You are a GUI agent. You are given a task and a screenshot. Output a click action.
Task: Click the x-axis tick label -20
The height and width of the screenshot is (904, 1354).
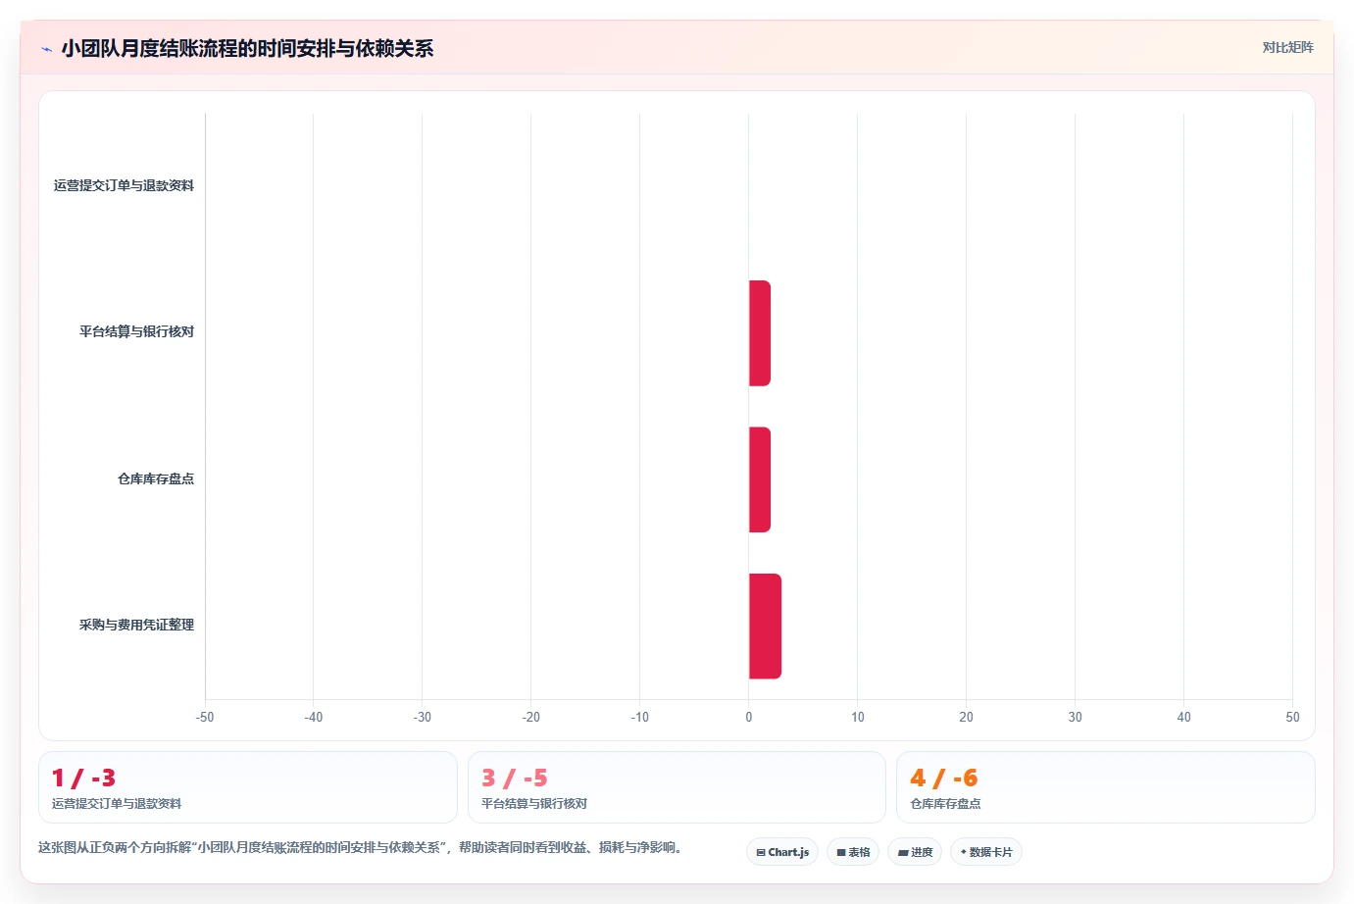point(530,717)
